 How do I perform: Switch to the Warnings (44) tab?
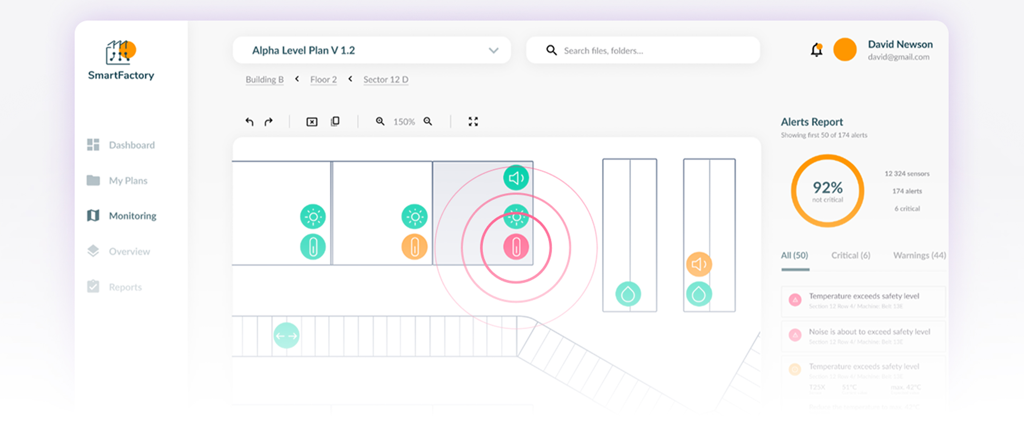tap(919, 255)
